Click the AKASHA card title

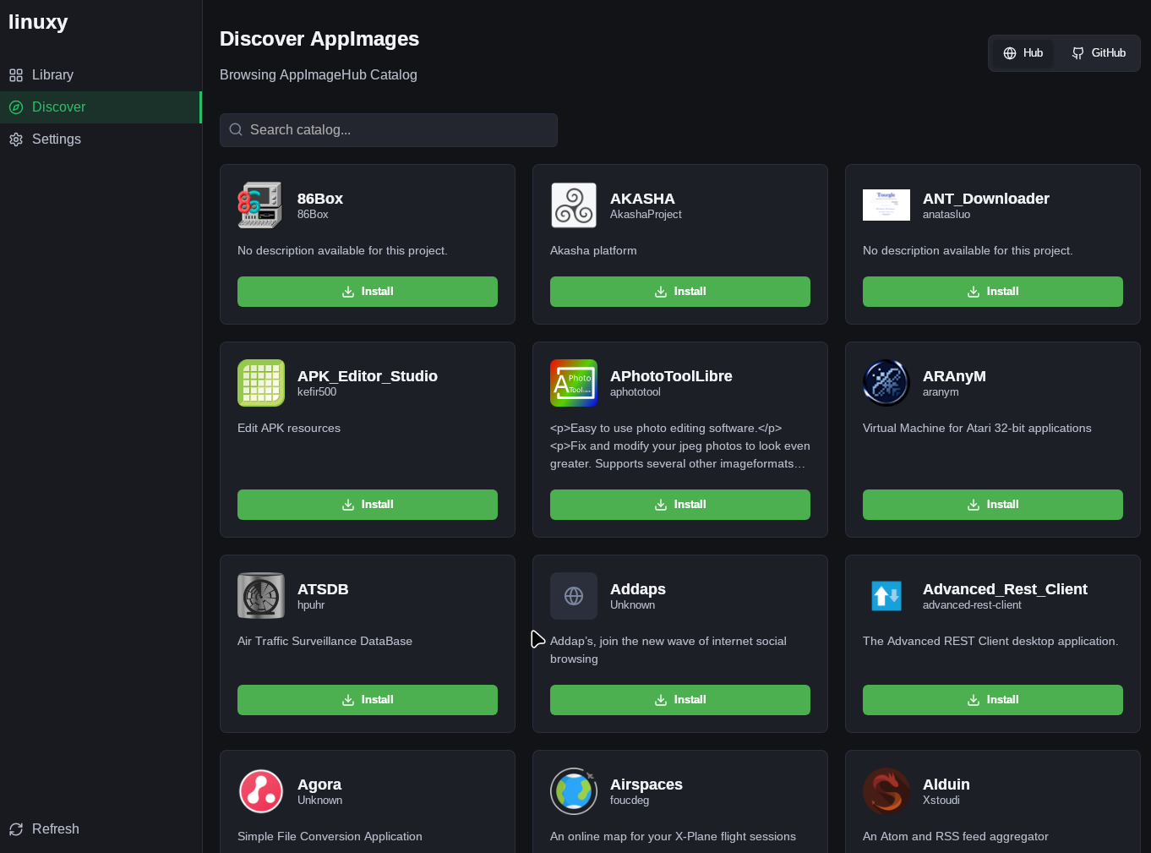(x=642, y=199)
